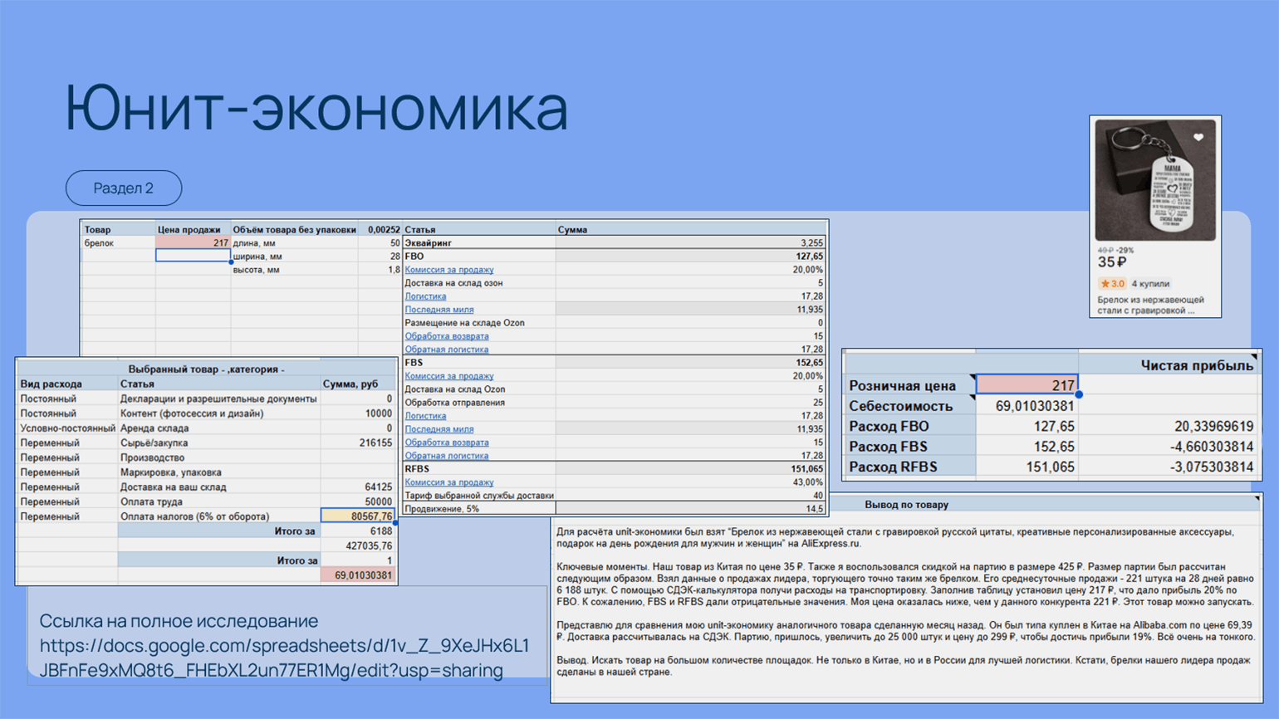The height and width of the screenshot is (719, 1279).
Task: Open Обработка возврата link in FBS section
Action: click(x=446, y=443)
